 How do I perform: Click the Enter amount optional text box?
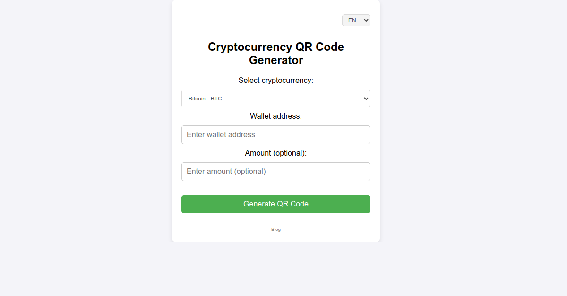(x=225, y=171)
